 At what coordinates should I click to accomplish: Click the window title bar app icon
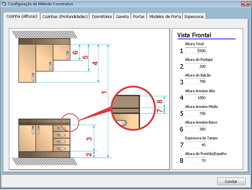tap(4, 4)
